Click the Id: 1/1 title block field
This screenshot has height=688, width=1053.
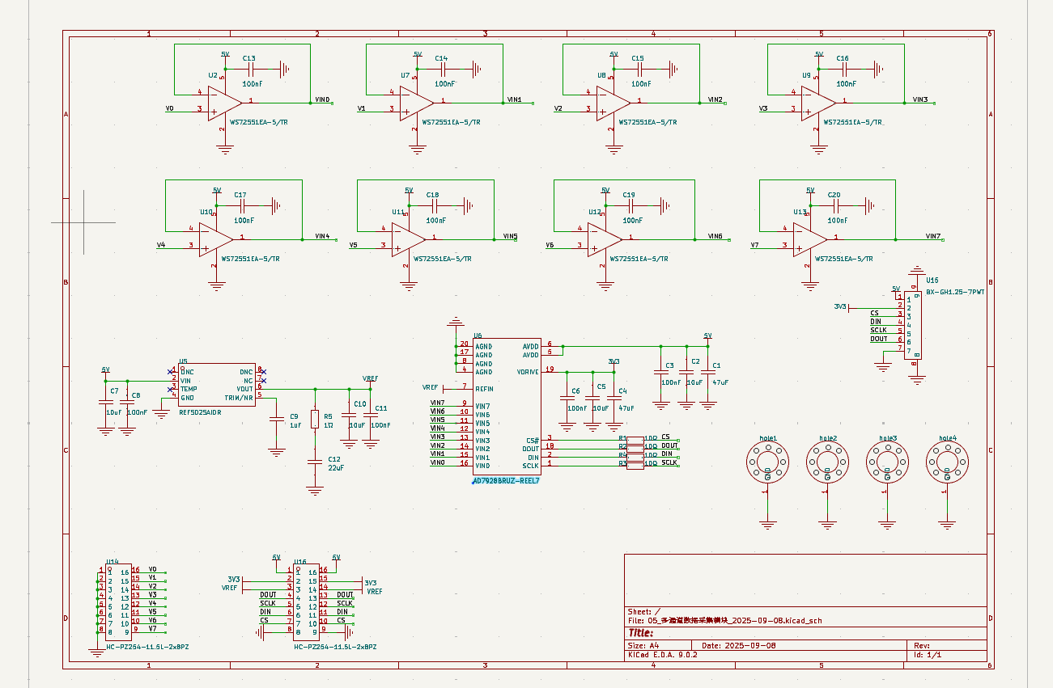pyautogui.click(x=928, y=655)
